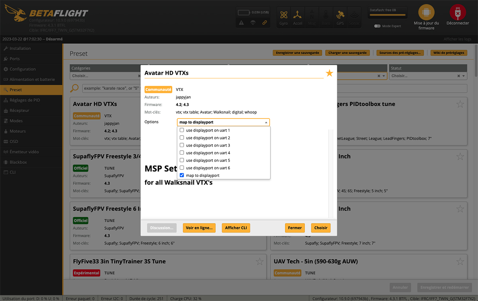Click the red Déconnecter USB icon

tap(458, 12)
